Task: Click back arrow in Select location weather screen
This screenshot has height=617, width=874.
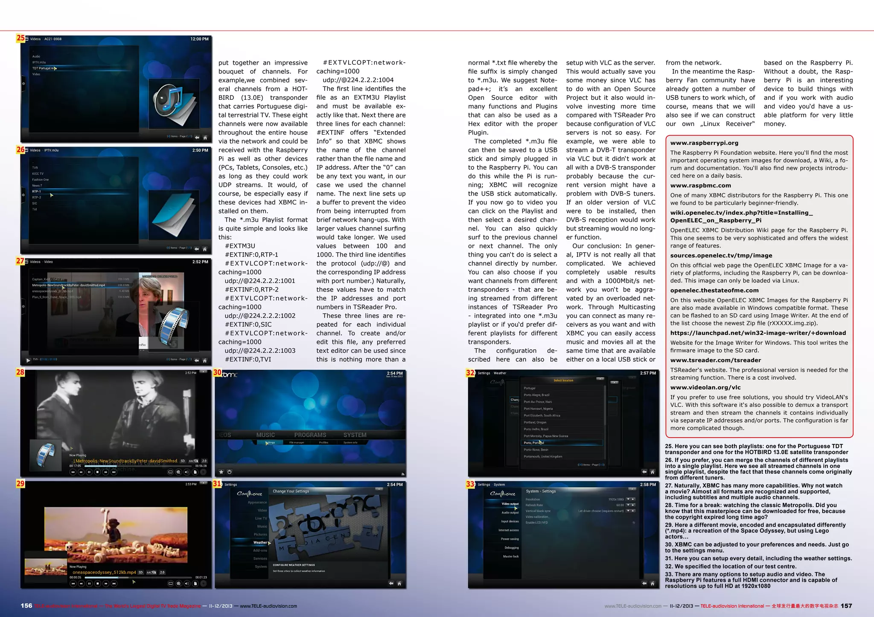Action: coord(644,472)
